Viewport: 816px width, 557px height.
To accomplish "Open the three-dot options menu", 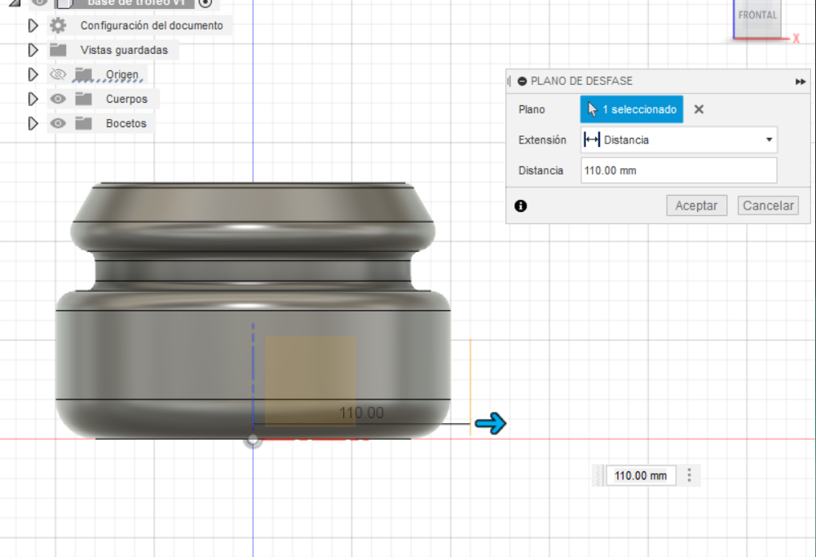I will click(689, 475).
